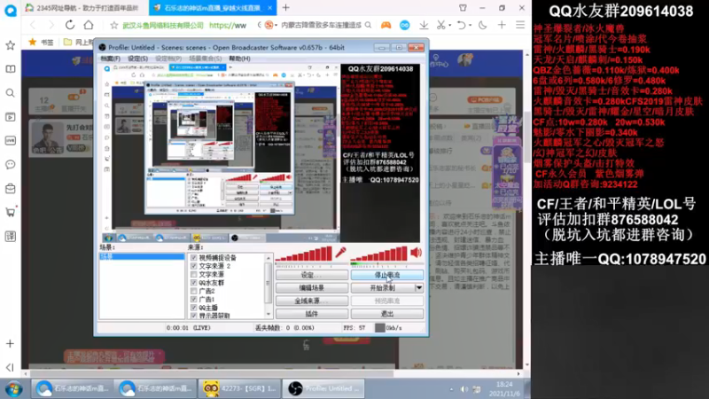Viewport: 709px width, 399px height.
Task: Open the 设定(S) menu in OBS
Action: coord(137,59)
